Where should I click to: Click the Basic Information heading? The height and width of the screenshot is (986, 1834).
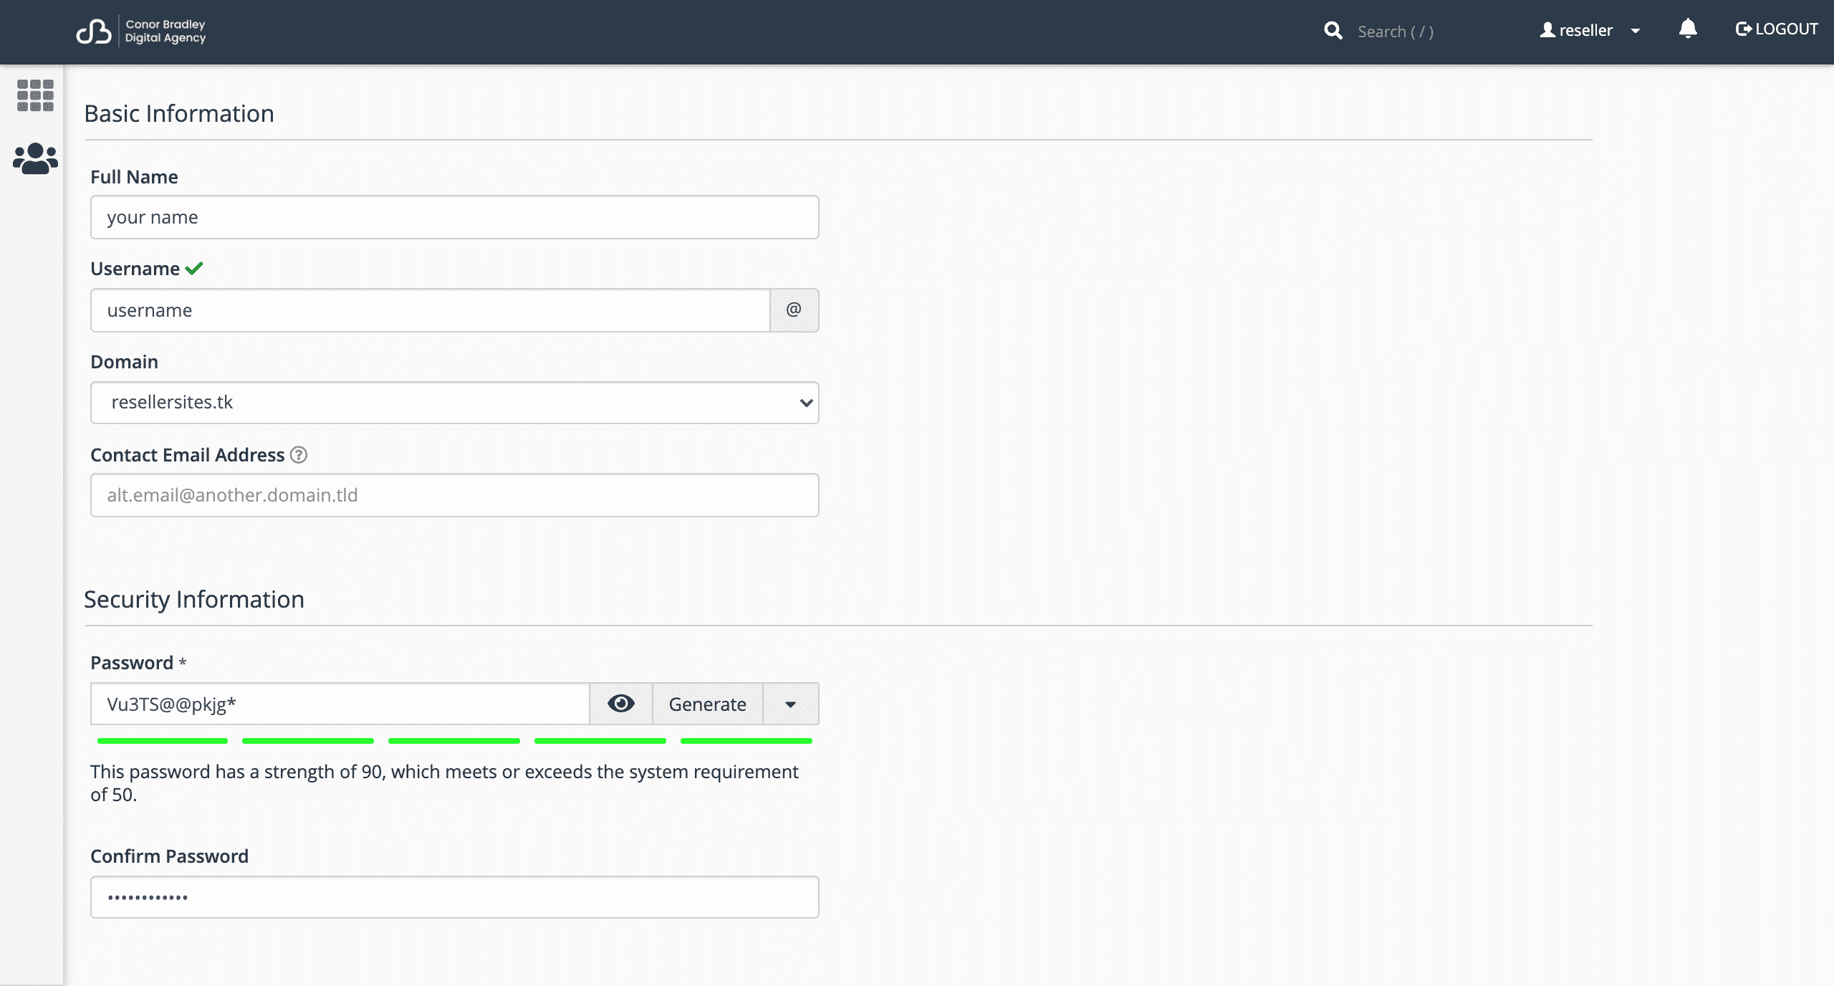pos(179,113)
